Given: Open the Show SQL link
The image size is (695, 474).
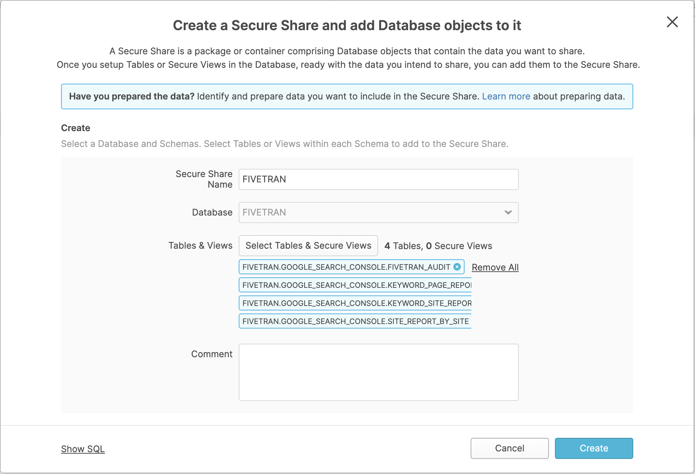Looking at the screenshot, I should coord(83,449).
